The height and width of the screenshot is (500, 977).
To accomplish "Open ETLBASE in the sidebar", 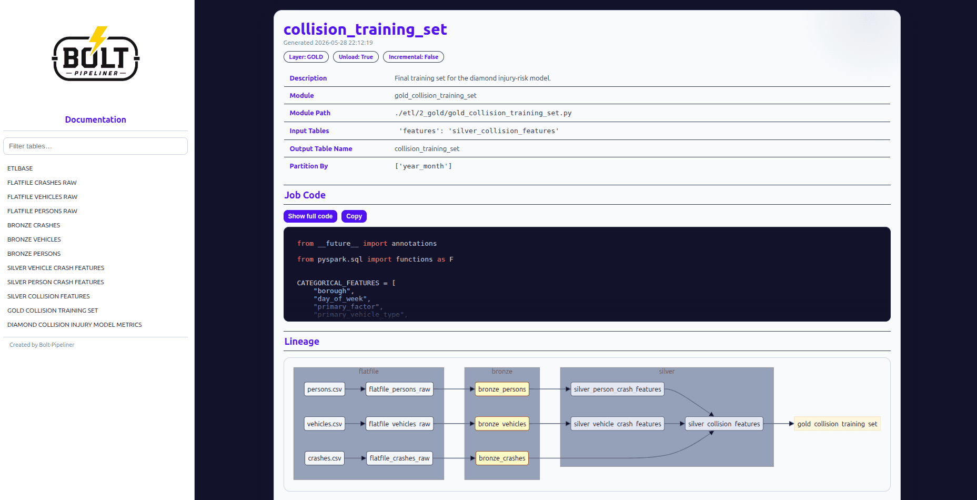I will (20, 168).
